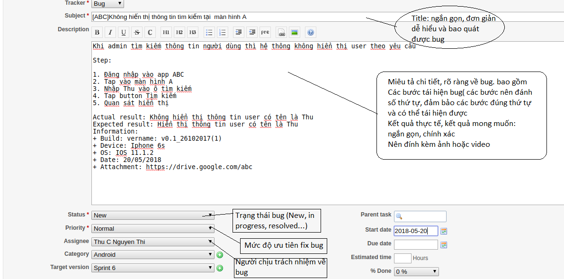Apply Heading 2 style (H2)
564x279 pixels.
click(x=179, y=32)
